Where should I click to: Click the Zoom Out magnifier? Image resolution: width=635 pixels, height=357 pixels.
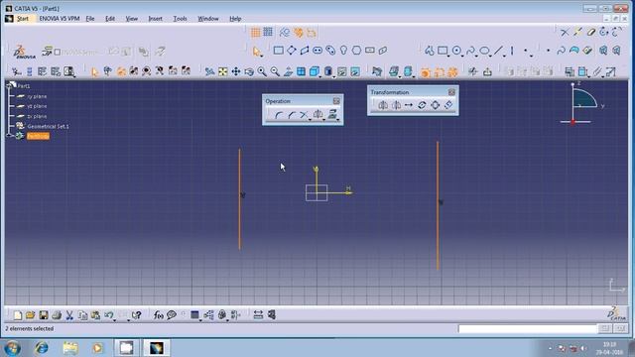pyautogui.click(x=275, y=72)
